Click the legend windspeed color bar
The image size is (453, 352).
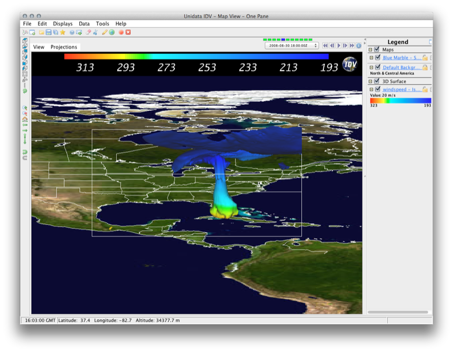click(400, 100)
